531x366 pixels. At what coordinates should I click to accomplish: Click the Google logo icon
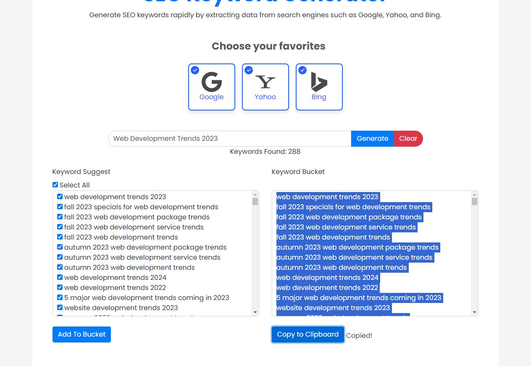[x=211, y=82]
